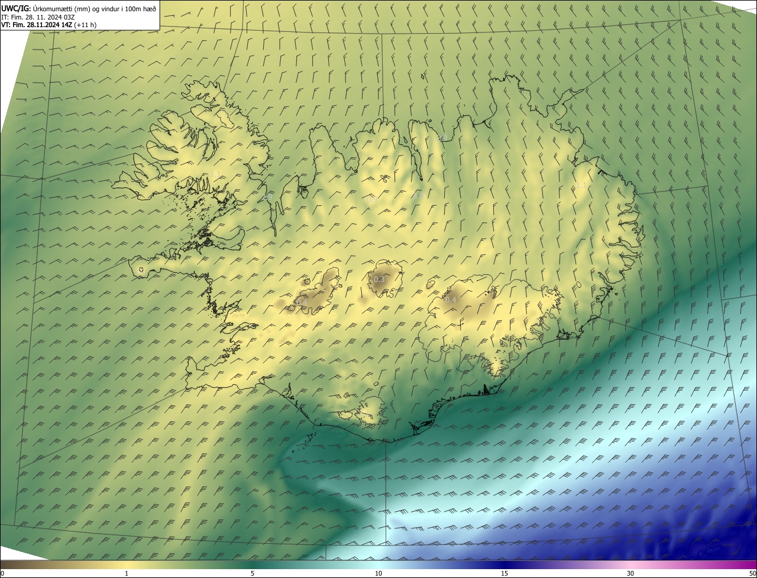Click the colour bar tick label "5"

point(253,573)
